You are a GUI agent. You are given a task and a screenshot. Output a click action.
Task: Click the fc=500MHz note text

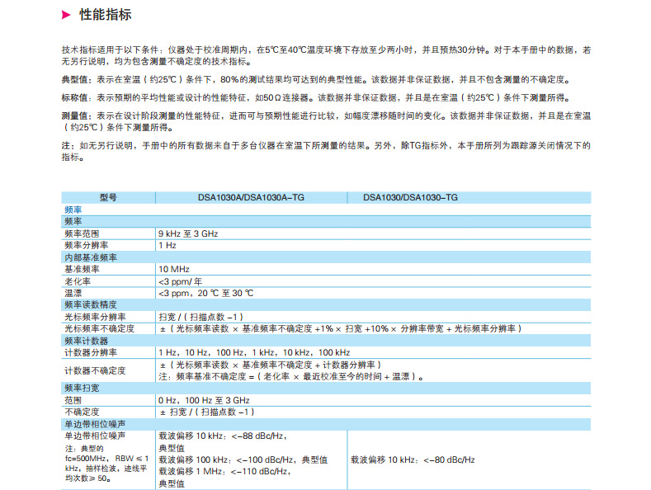[106, 464]
